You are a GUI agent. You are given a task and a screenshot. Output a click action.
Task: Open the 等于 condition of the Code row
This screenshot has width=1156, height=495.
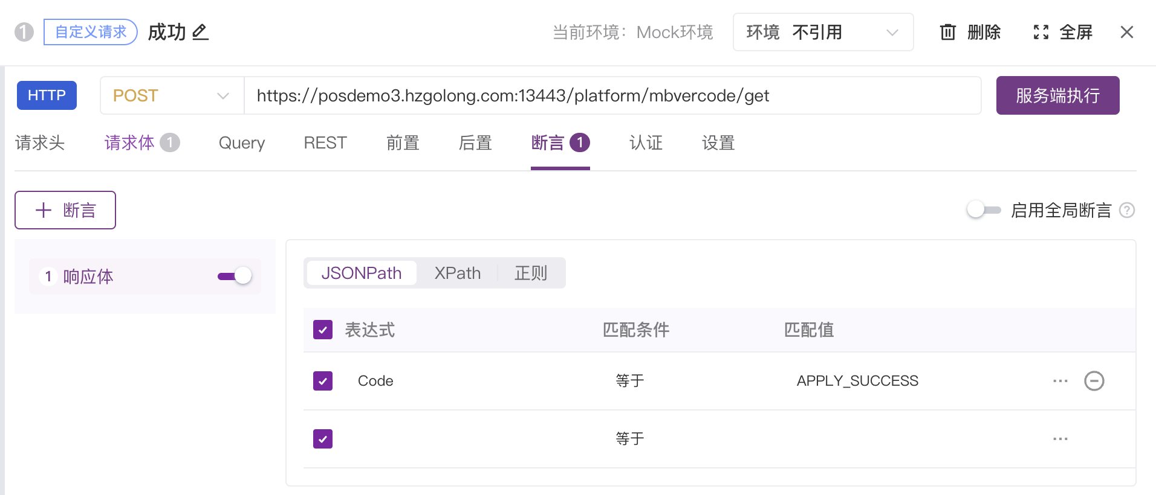click(629, 381)
